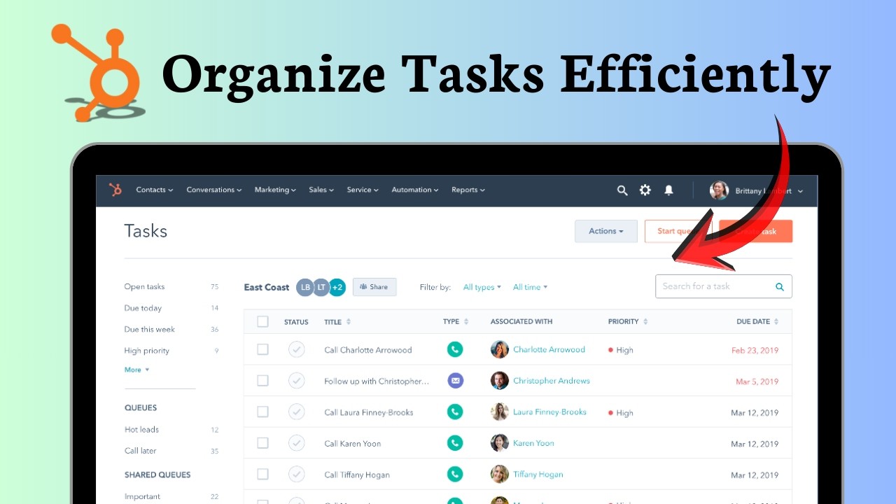Mark Call Tiffany Hogan task complete
The width and height of the screenshot is (896, 504).
point(297,474)
